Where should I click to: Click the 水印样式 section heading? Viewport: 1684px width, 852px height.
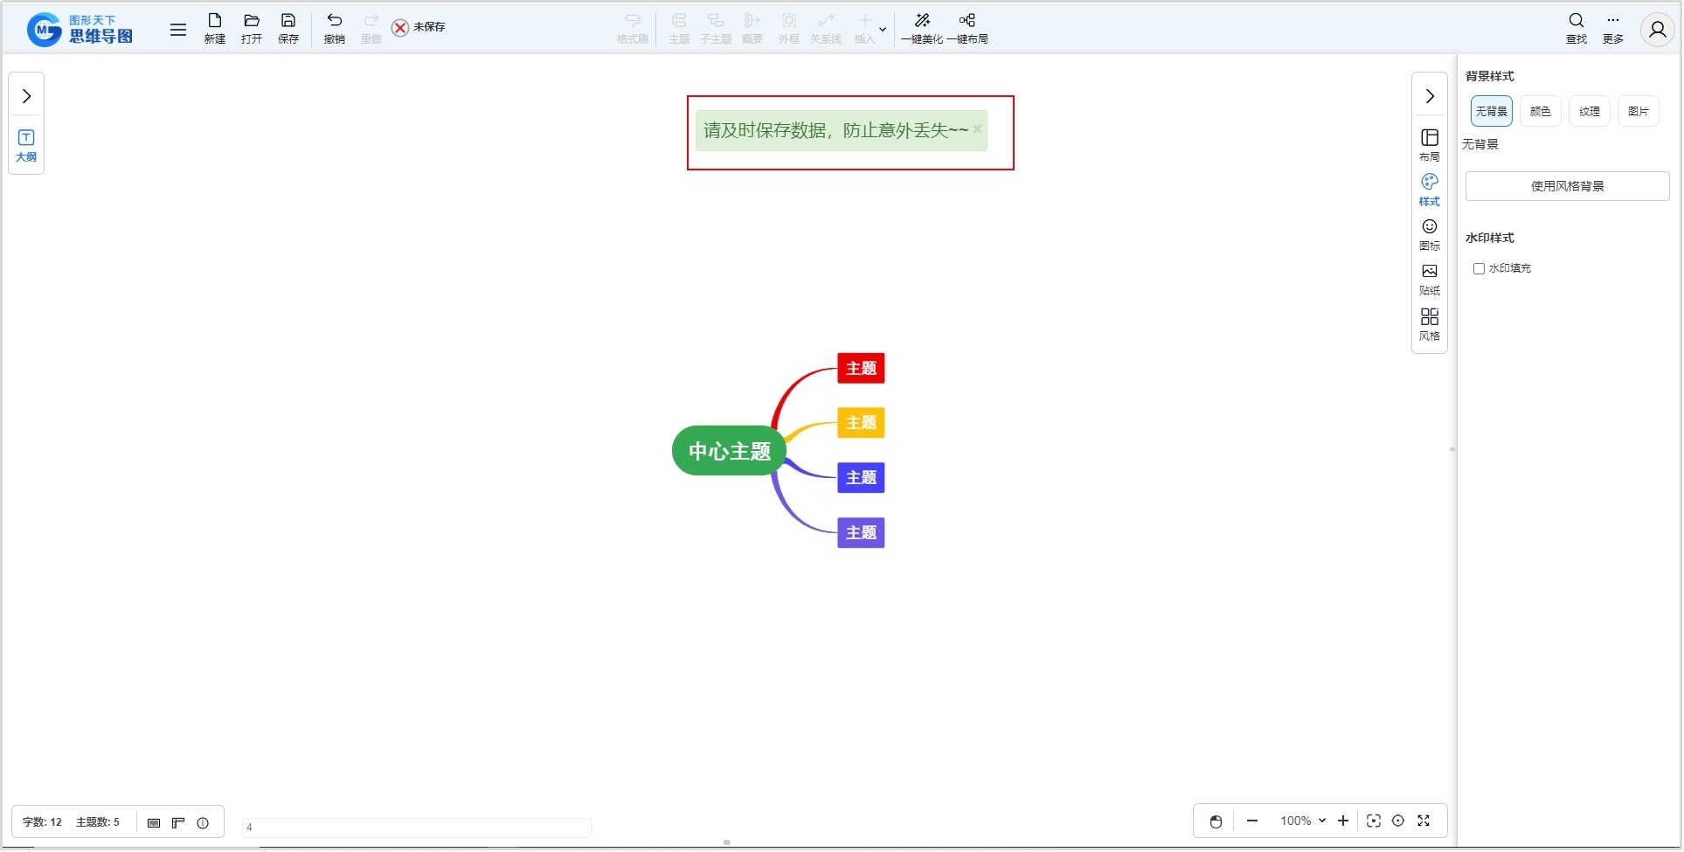coord(1490,238)
